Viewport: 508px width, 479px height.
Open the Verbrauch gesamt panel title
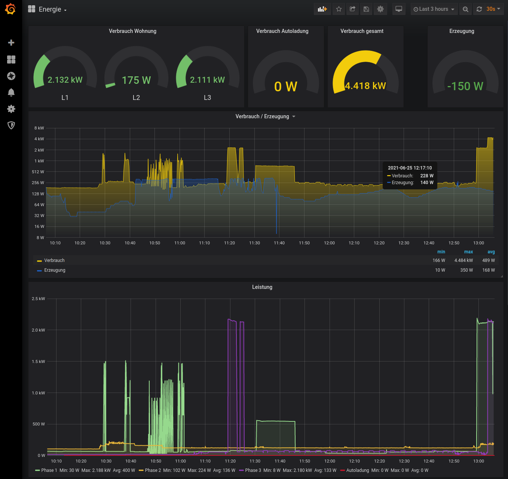pyautogui.click(x=362, y=31)
